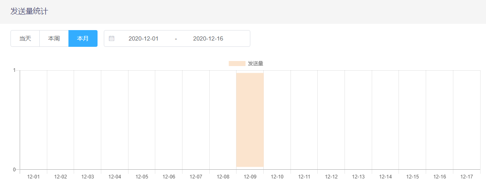Click the date range separator dash
Viewport: 486px width, 186px height.
176,38
